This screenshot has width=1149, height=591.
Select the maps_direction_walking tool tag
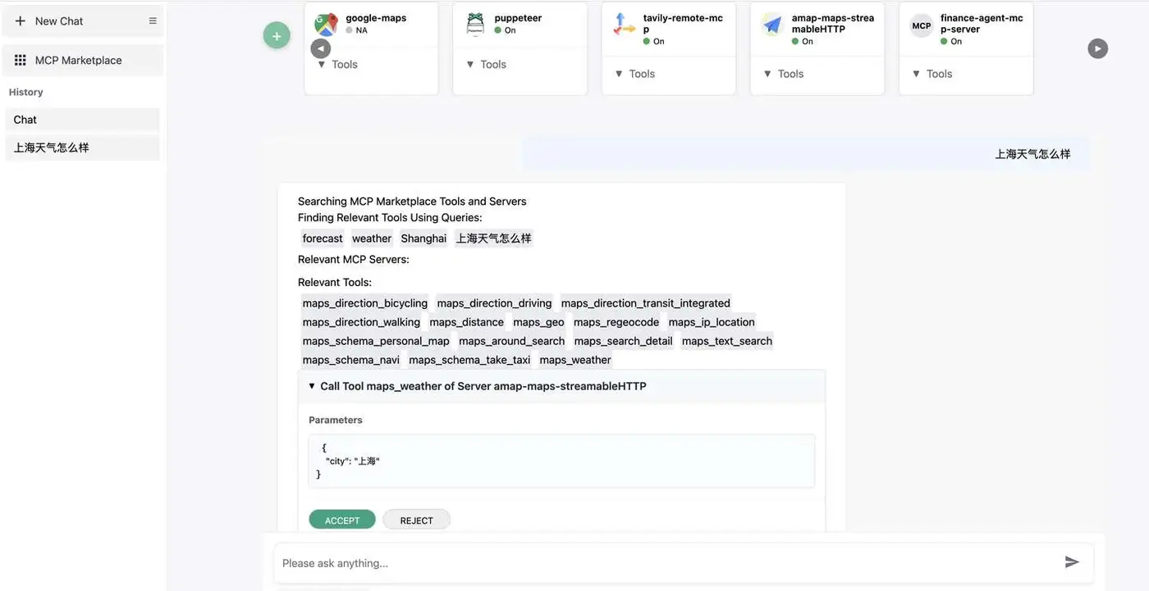click(361, 322)
